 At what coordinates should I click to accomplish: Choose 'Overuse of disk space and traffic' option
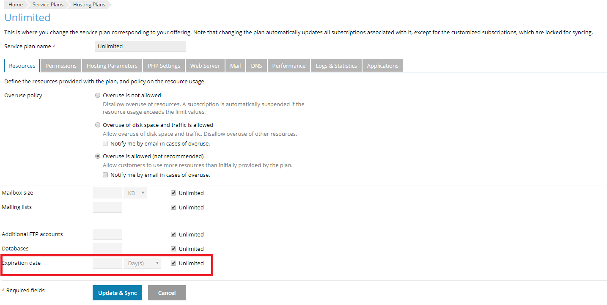[98, 125]
